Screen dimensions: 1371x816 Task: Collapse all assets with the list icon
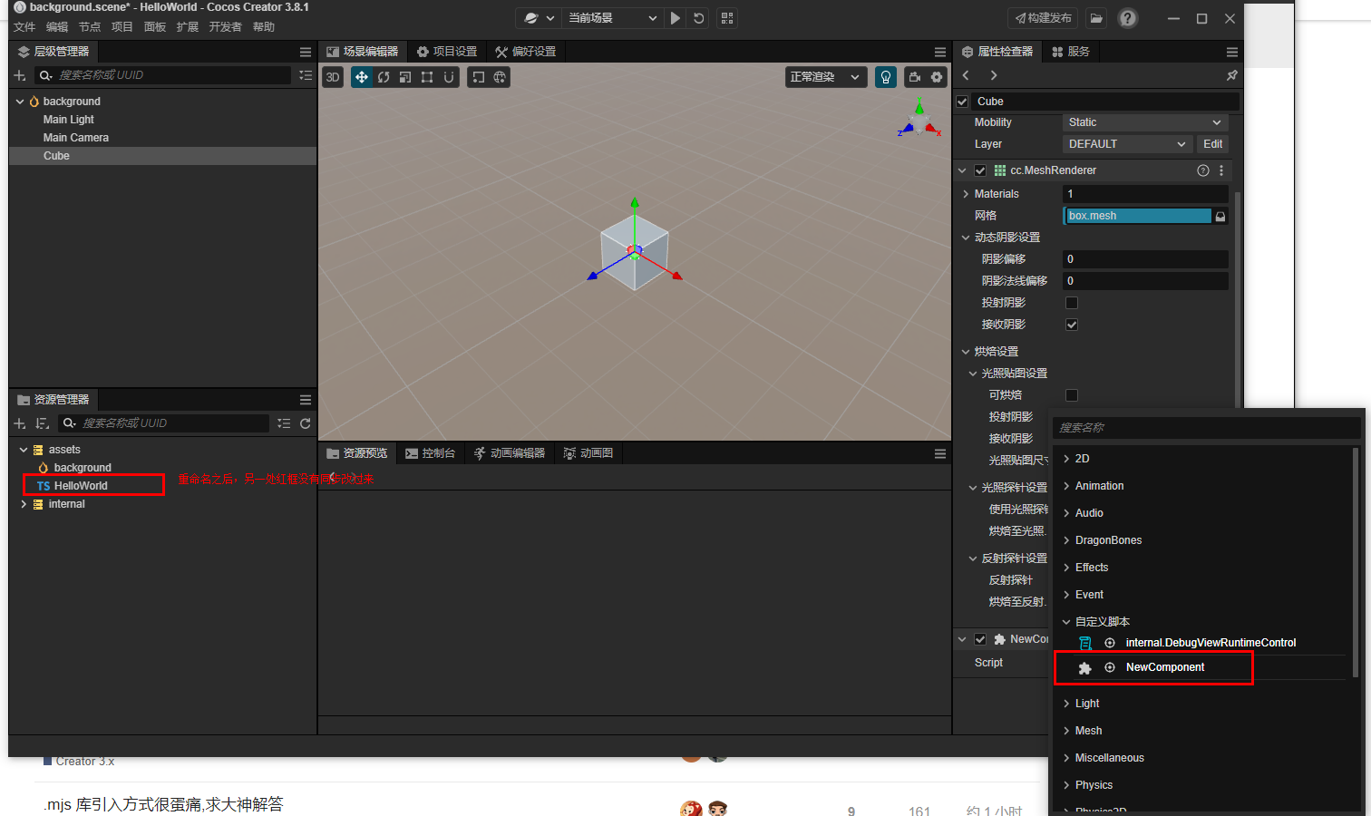coord(284,423)
